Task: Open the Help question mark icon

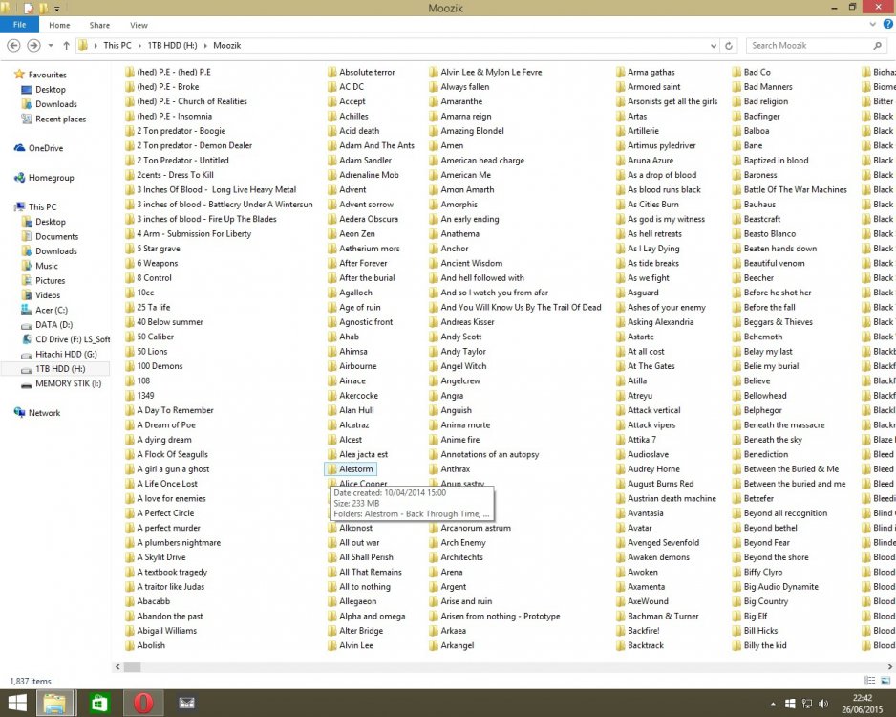Action: pos(888,24)
